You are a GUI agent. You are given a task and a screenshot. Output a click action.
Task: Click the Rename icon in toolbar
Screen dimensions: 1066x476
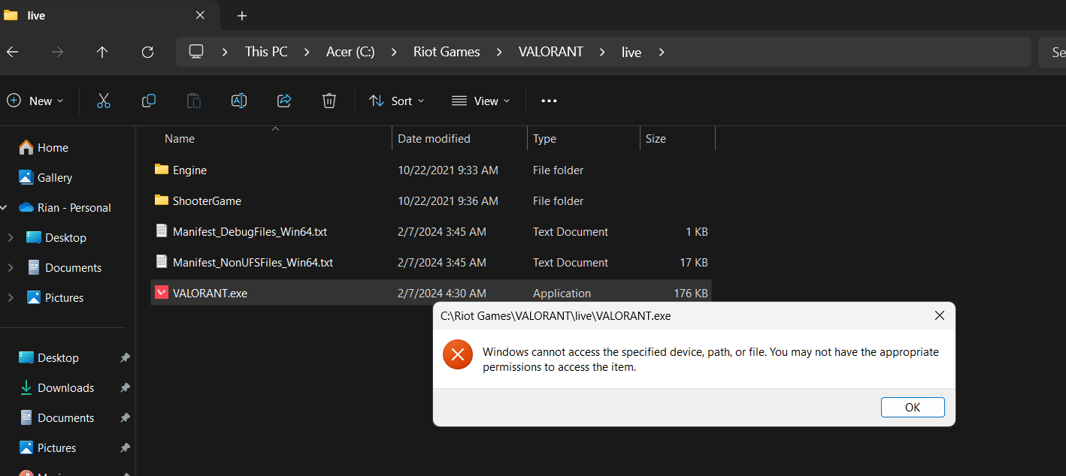(x=239, y=101)
